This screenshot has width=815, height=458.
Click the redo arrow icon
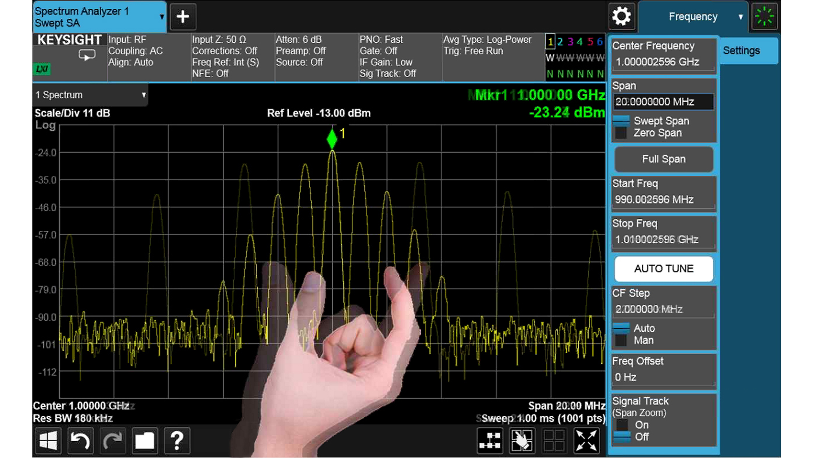[x=112, y=440]
